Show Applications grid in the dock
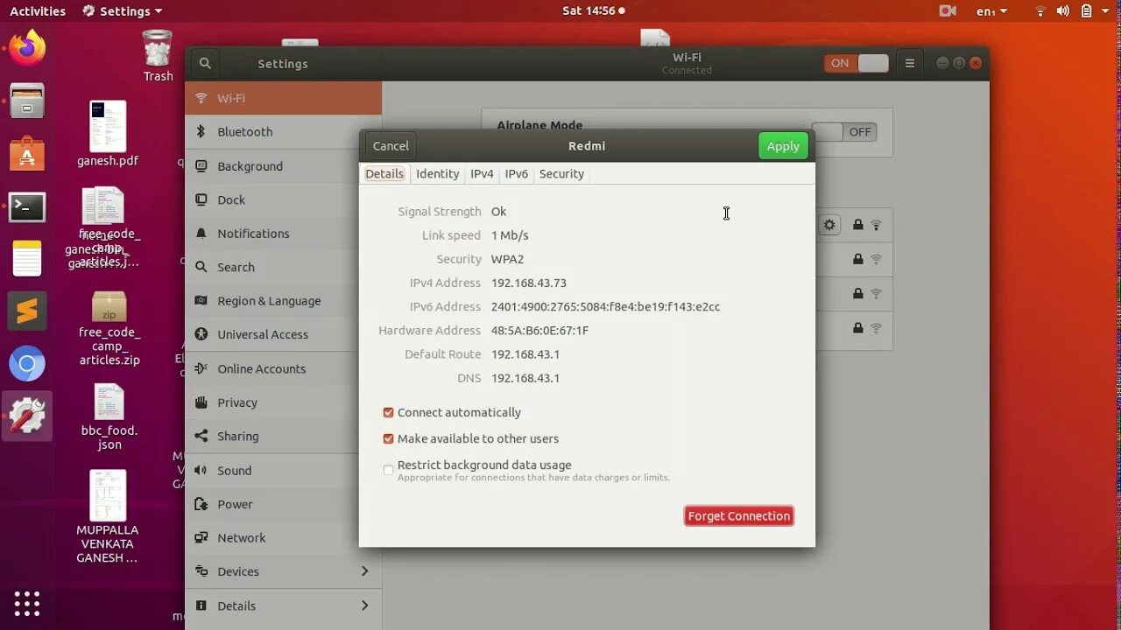1121x630 pixels. [x=27, y=603]
